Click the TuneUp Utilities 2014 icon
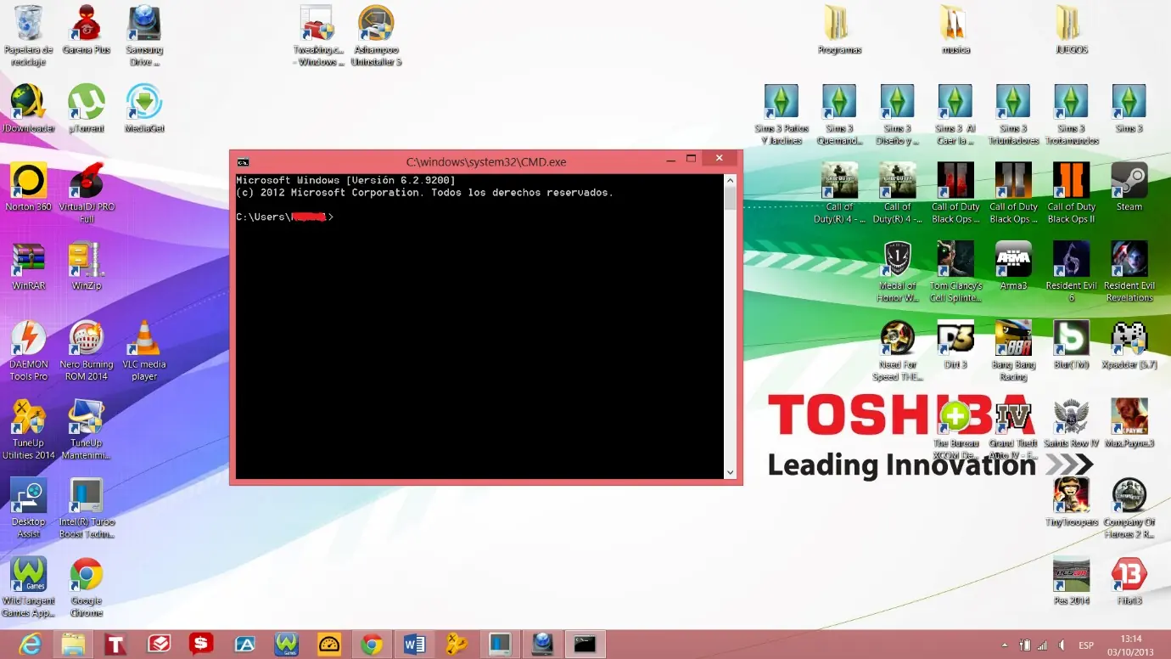 click(29, 430)
